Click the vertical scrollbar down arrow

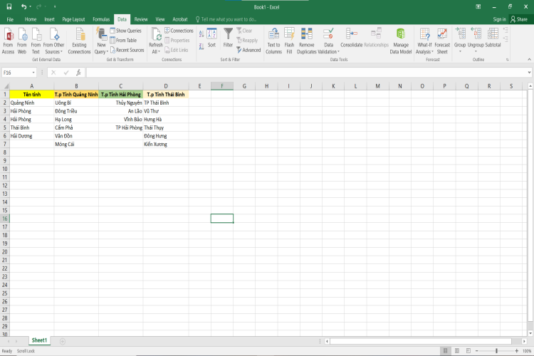tap(530, 333)
